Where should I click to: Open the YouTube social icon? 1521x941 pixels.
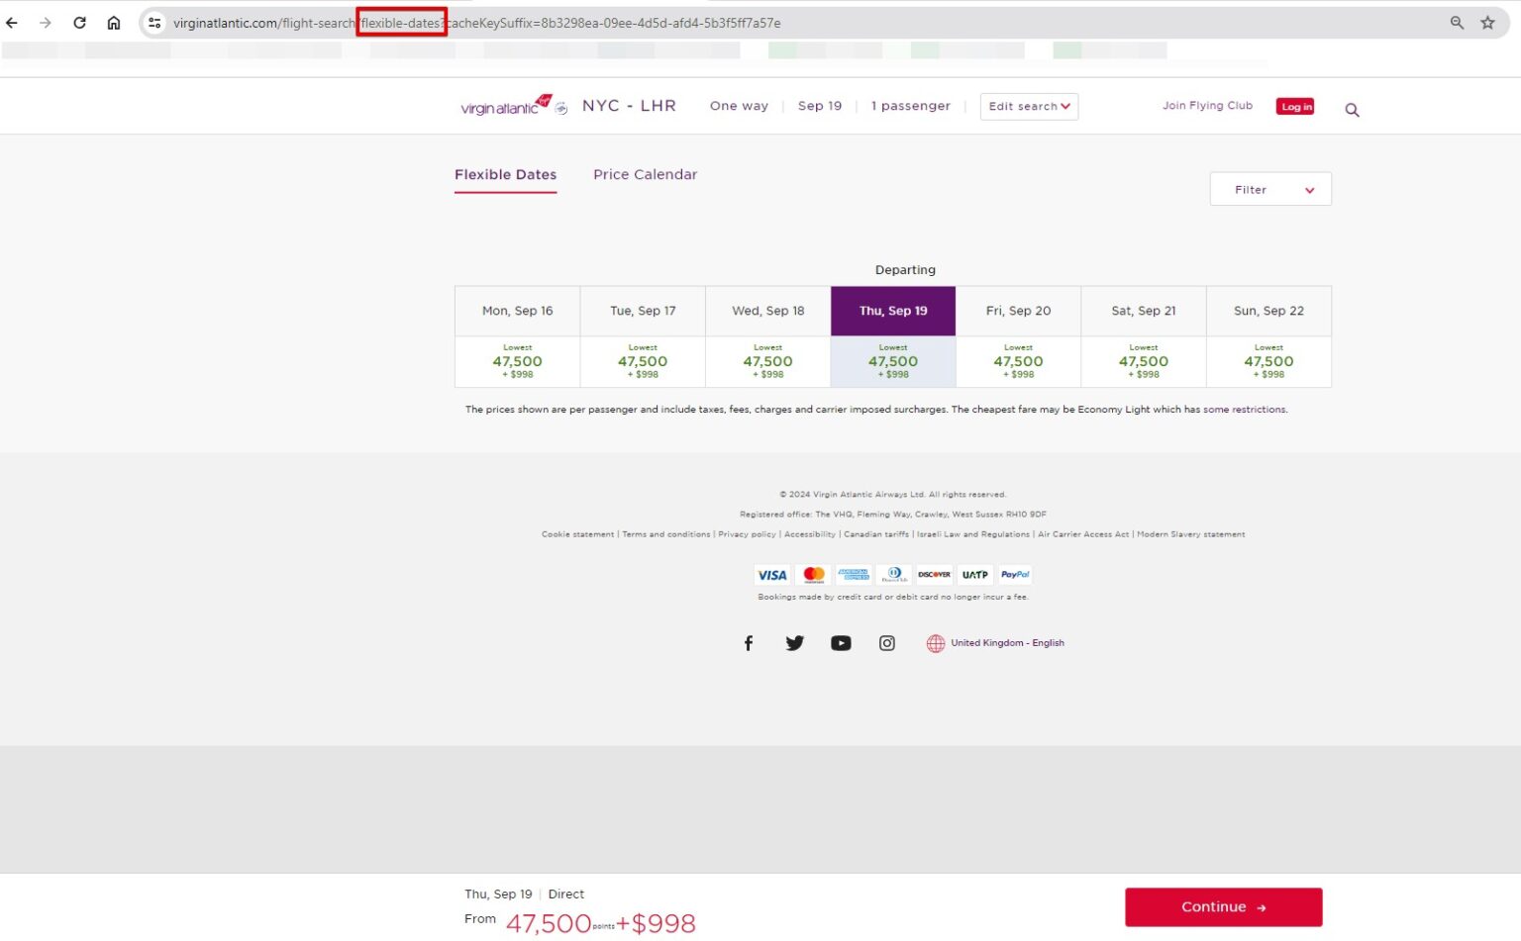(x=841, y=643)
